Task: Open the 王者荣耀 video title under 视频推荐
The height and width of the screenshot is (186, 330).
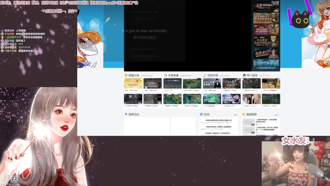Action: click(266, 129)
